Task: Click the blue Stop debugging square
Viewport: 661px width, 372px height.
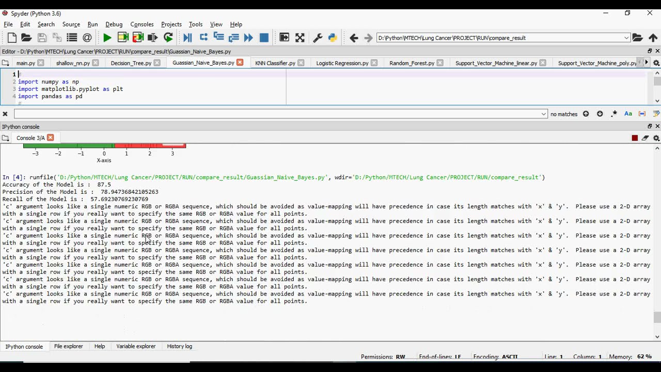Action: coord(264,38)
